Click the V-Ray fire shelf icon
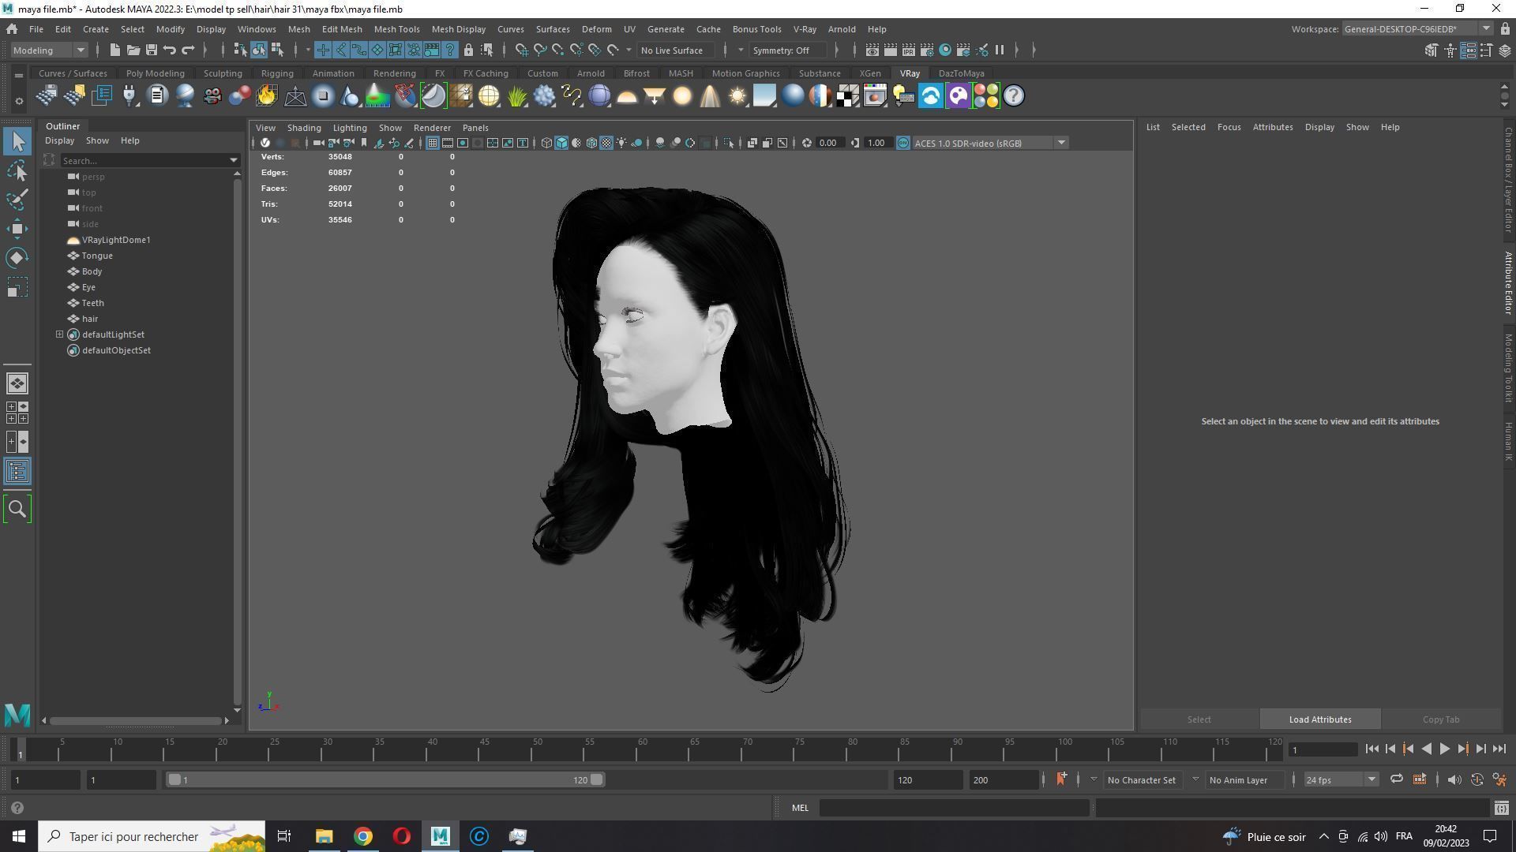This screenshot has height=852, width=1516. click(x=267, y=96)
